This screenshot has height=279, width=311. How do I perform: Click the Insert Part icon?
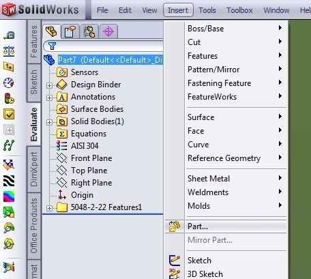tap(175, 226)
